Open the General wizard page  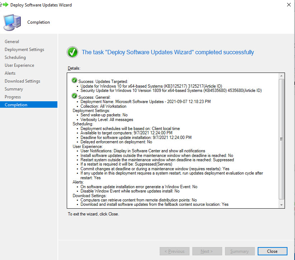12,42
